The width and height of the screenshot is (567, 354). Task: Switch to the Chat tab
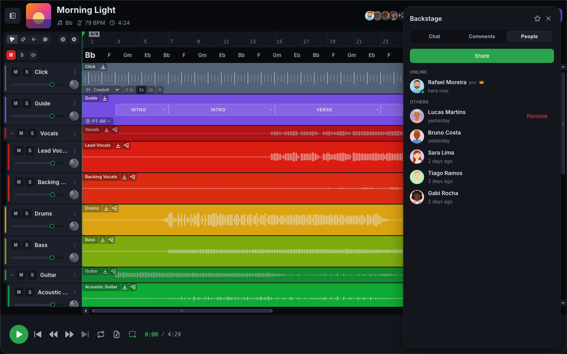point(434,36)
